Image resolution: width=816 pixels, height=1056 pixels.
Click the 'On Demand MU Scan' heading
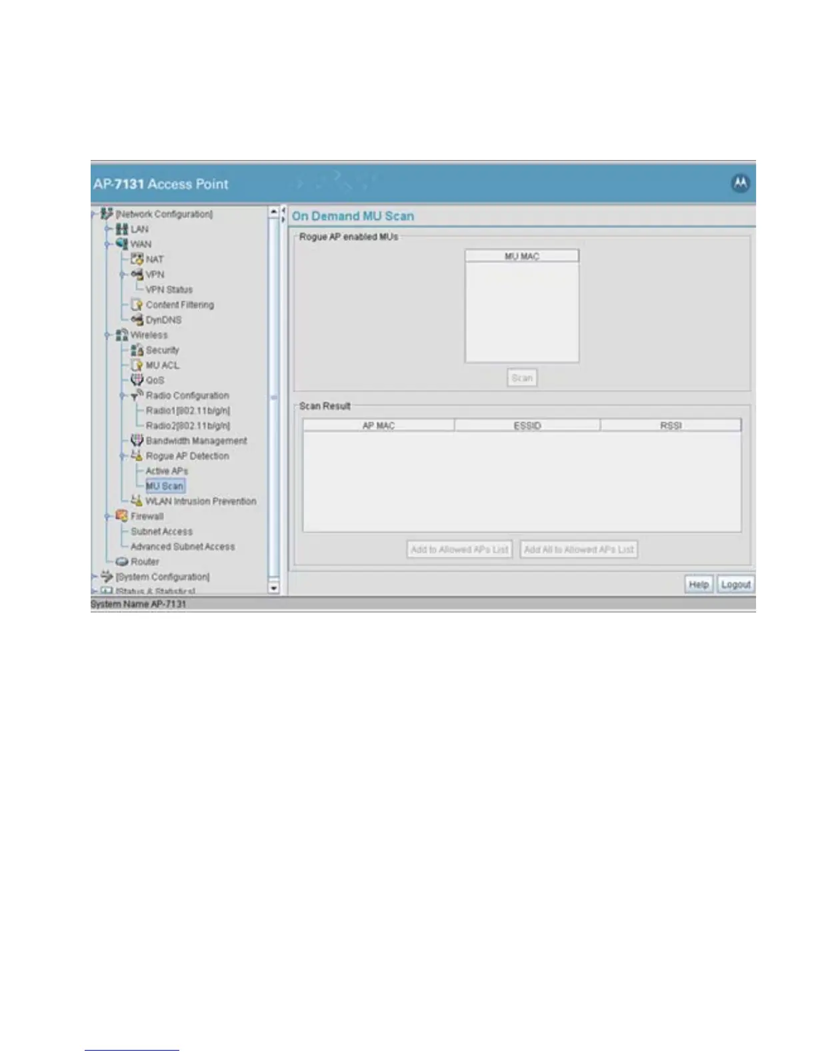point(353,216)
